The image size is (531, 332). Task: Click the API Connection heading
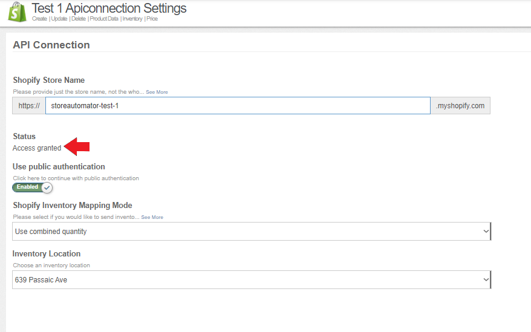51,45
